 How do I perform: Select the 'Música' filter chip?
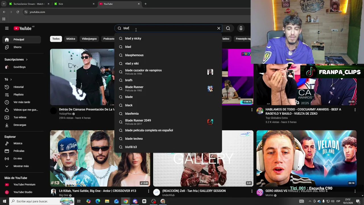point(71,39)
